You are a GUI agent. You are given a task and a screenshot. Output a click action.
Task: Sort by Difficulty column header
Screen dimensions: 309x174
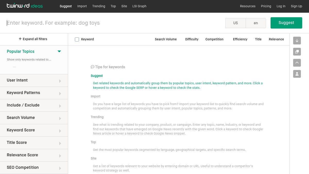pyautogui.click(x=192, y=39)
